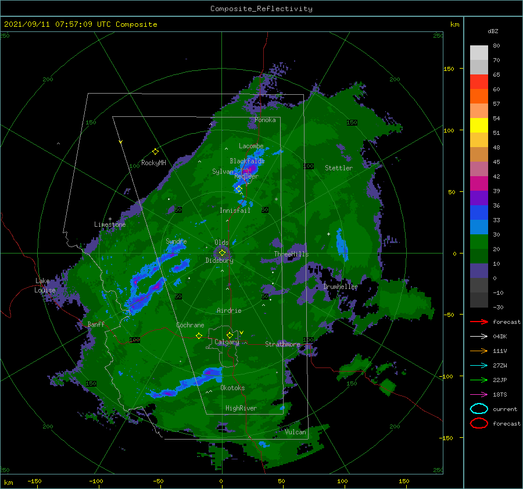This screenshot has height=489, width=523.
Task: Click the white plus marker west of blue cell near ThreeHills
Action: tap(328, 234)
